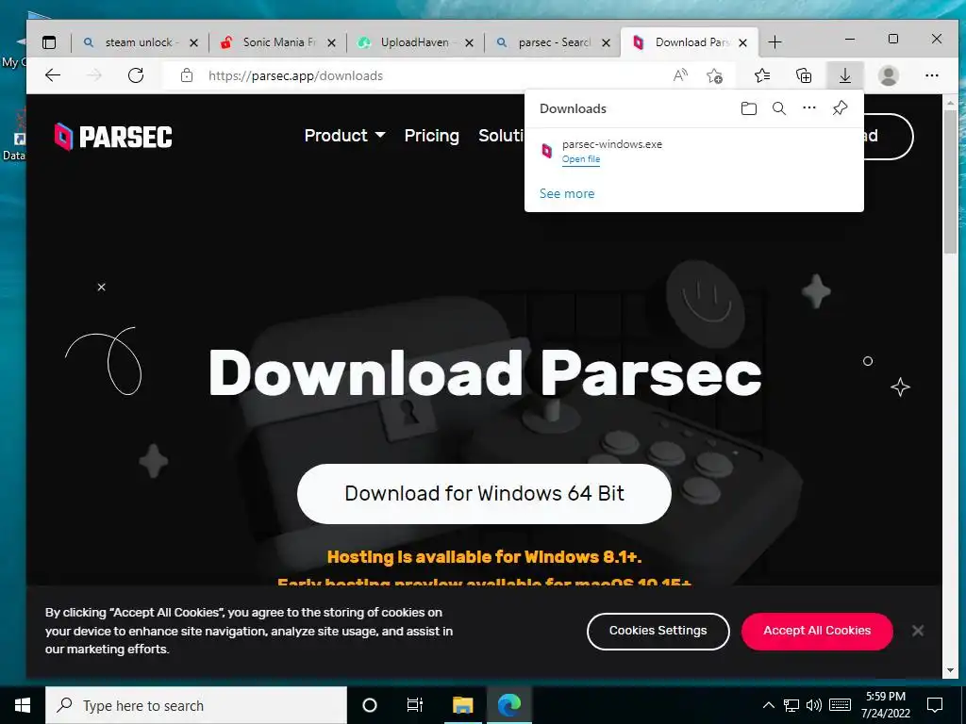The width and height of the screenshot is (966, 724).
Task: Close the Sonic Mania tab
Action: click(x=331, y=42)
